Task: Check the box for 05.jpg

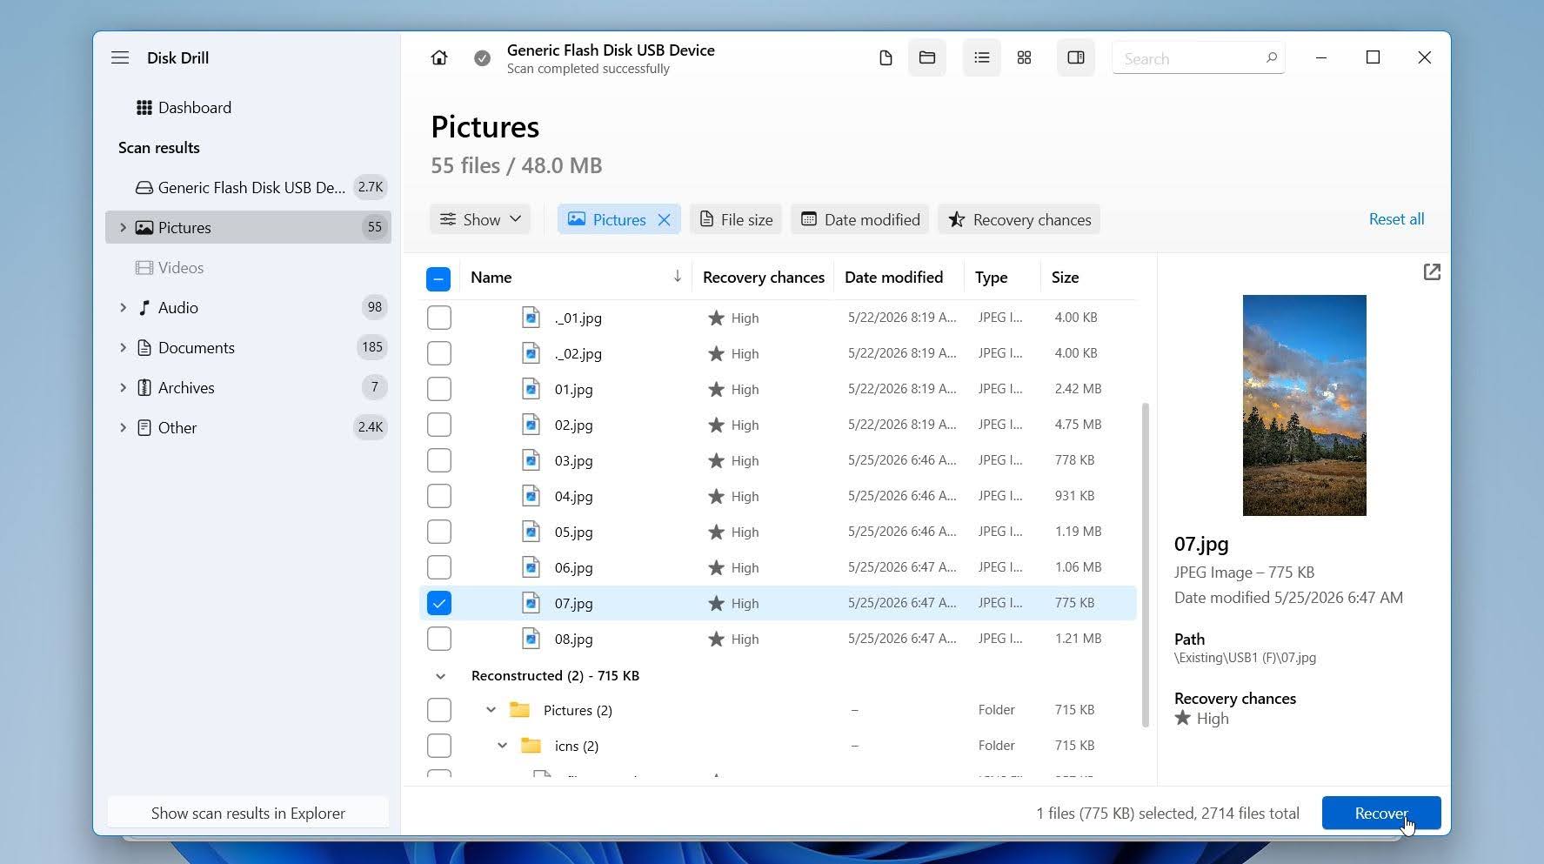Action: [439, 532]
